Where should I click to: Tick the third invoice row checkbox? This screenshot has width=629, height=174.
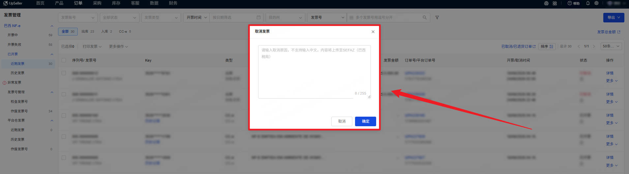[x=64, y=116]
